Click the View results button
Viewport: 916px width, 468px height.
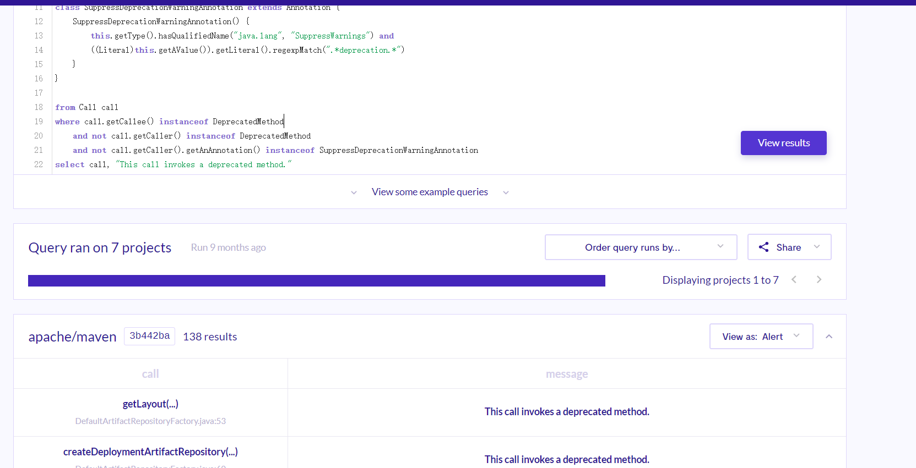783,143
